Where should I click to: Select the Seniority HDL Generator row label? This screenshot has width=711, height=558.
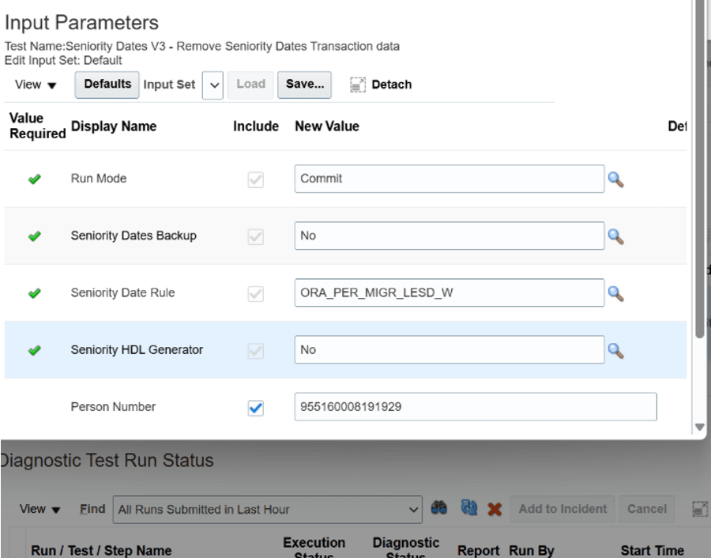point(137,350)
